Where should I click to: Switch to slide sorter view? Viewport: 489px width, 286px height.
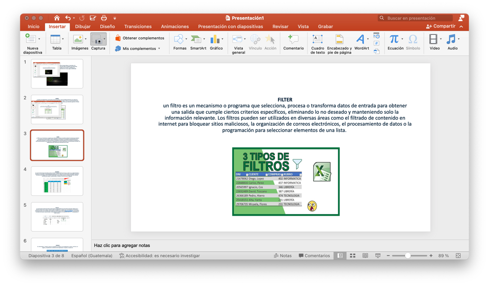coord(353,256)
